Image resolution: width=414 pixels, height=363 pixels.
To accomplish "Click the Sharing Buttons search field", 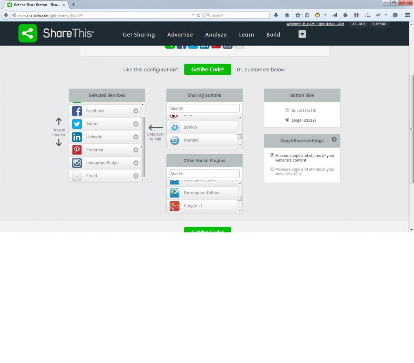I will (x=204, y=108).
